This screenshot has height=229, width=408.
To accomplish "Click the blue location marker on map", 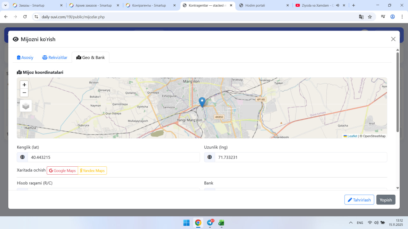I will pos(202,102).
